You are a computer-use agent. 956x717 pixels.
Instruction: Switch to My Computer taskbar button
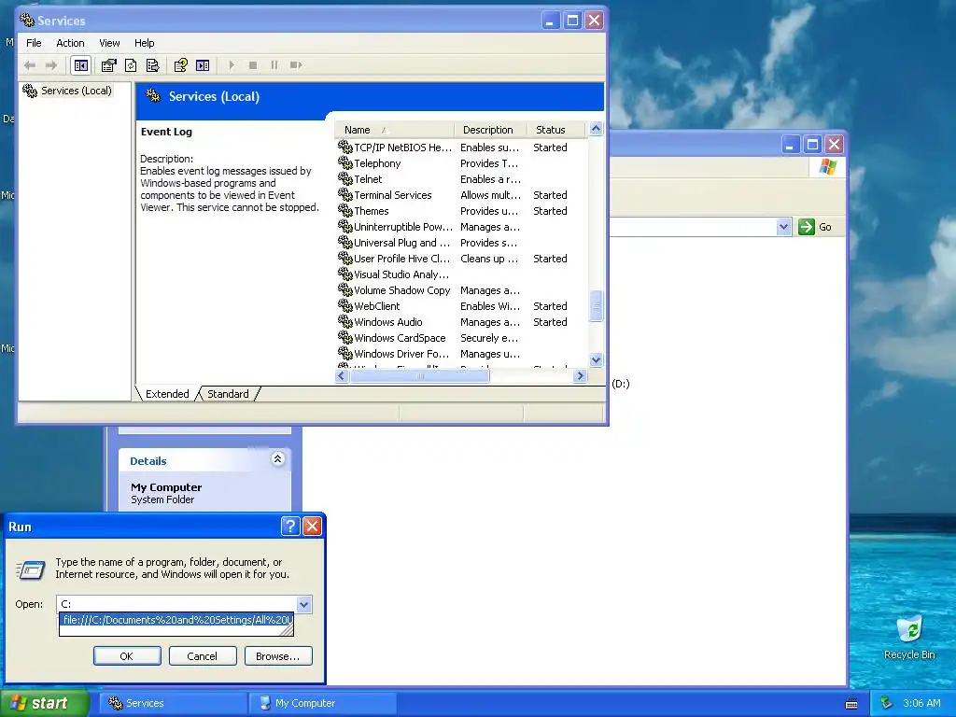322,703
